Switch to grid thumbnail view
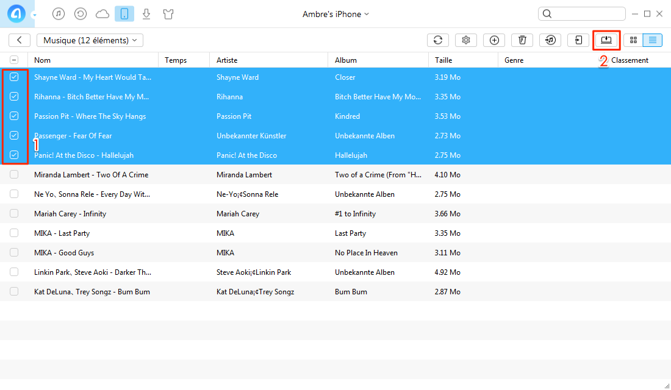Image resolution: width=671 pixels, height=390 pixels. [x=633, y=40]
